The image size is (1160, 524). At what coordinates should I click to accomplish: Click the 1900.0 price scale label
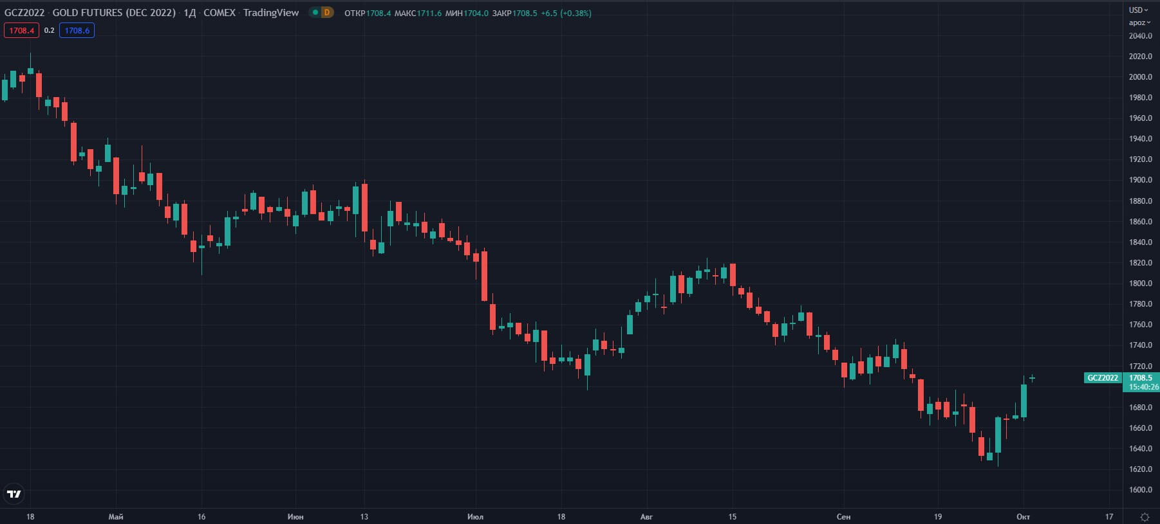(x=1140, y=180)
